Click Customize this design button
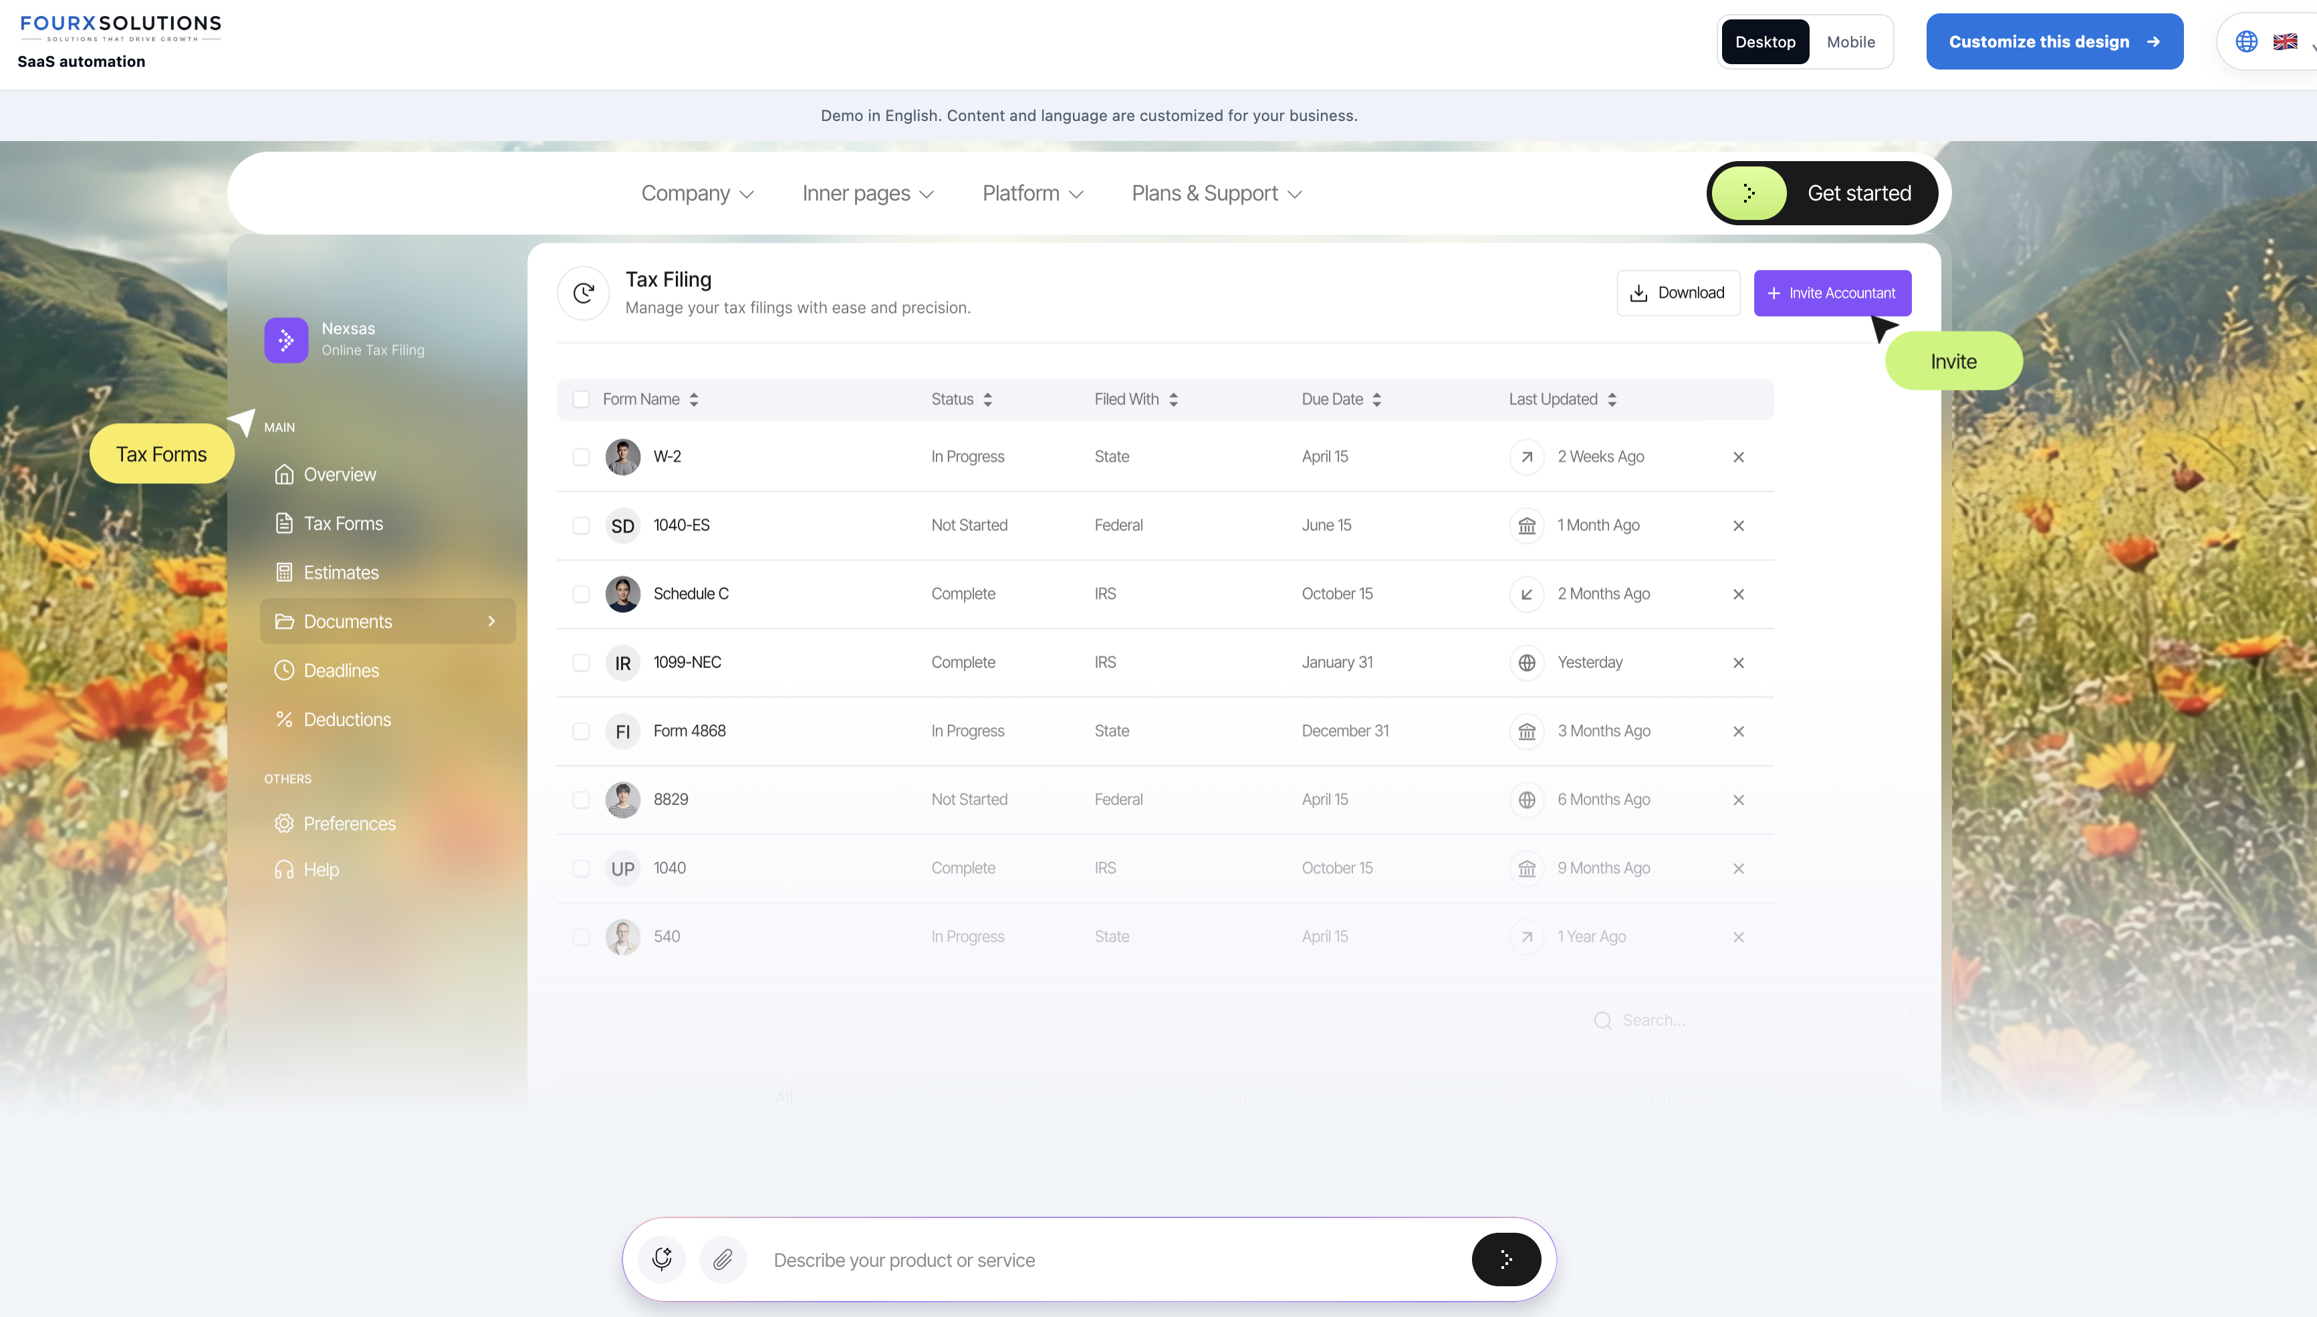Image resolution: width=2317 pixels, height=1317 pixels. click(2055, 41)
